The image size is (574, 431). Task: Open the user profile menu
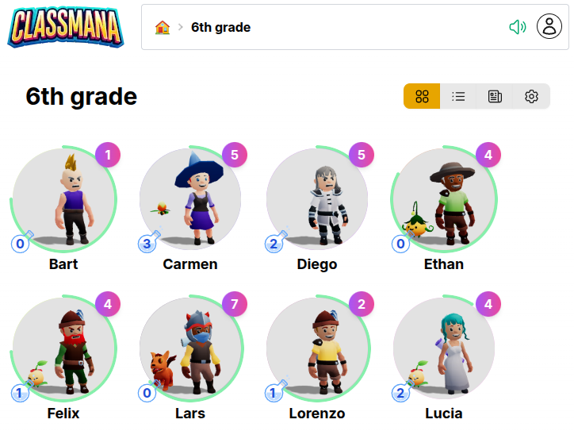pyautogui.click(x=549, y=27)
